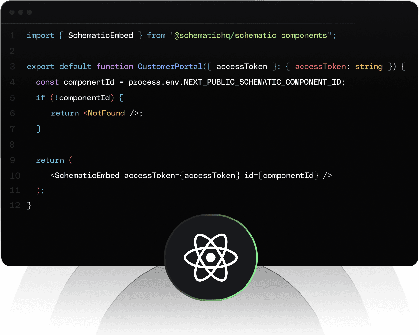Click the id={componentId} attribute
Image resolution: width=419 pixels, height=335 pixels.
point(281,176)
